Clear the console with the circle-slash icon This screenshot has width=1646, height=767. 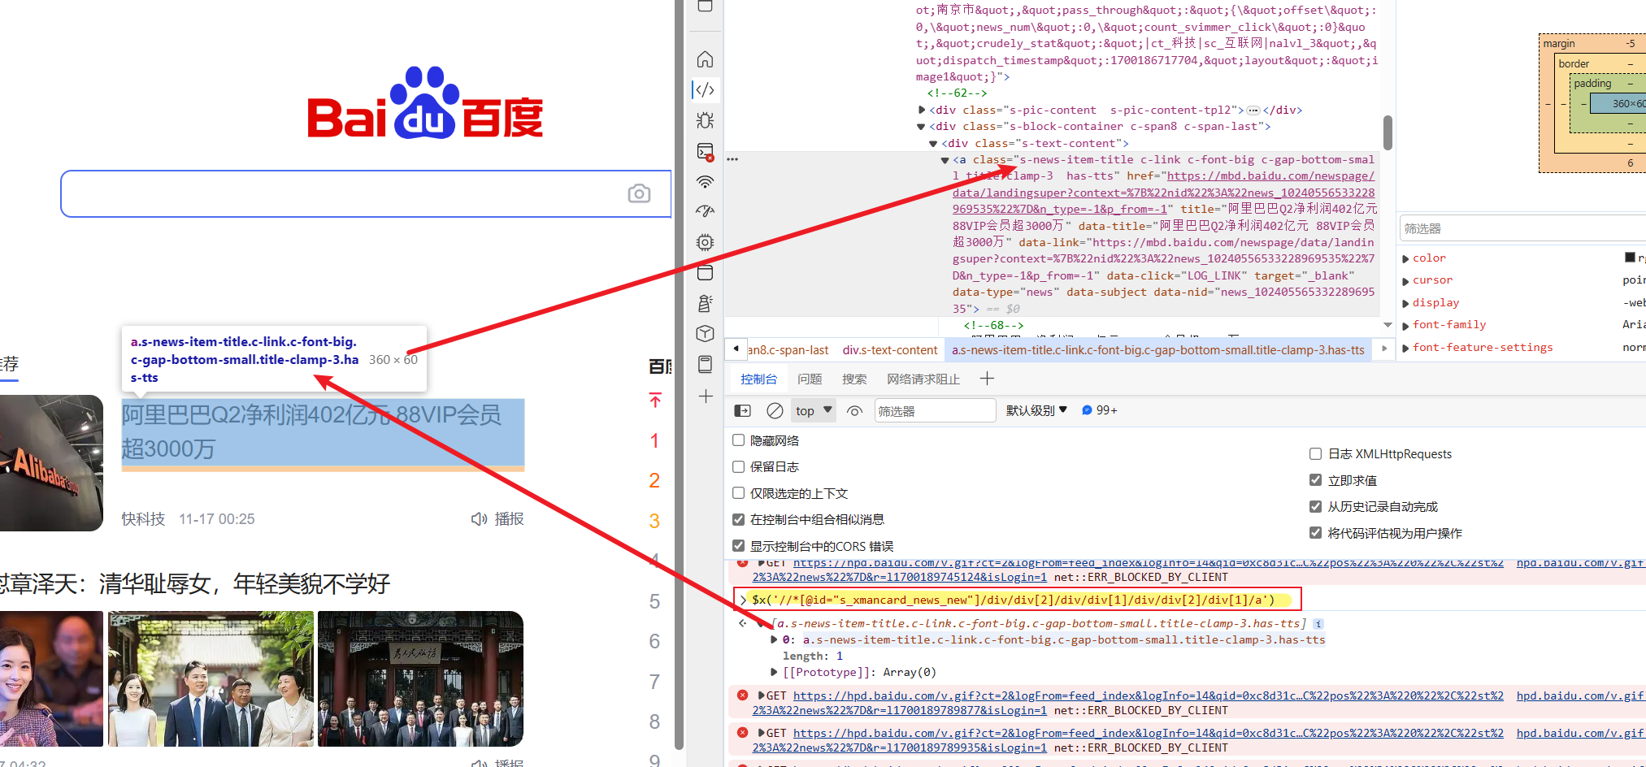point(775,411)
